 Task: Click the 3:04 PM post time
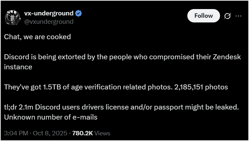15,133
